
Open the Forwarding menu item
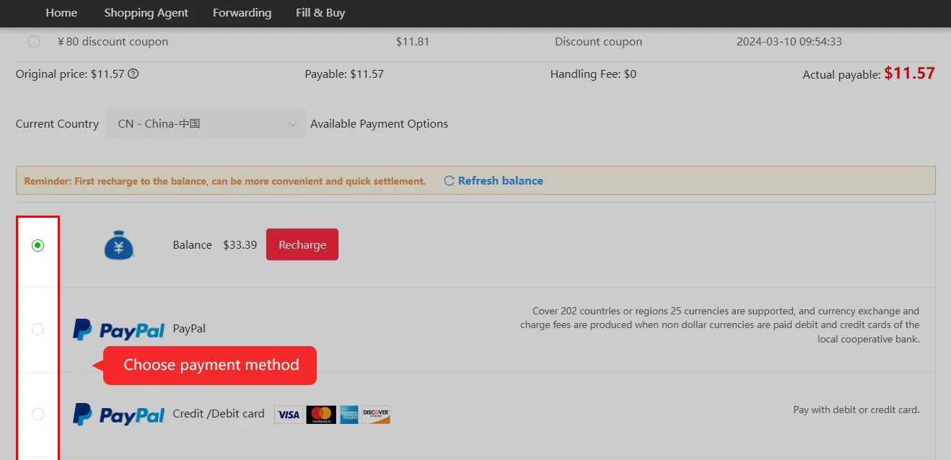click(x=242, y=13)
